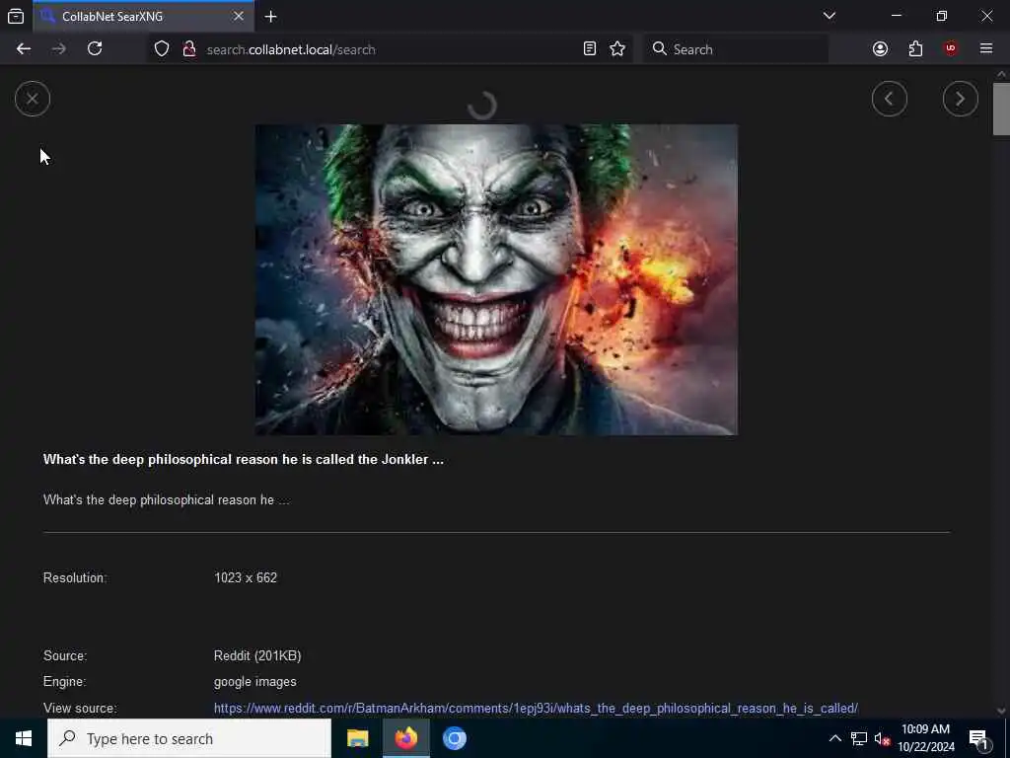Click the Windows taskbar search box
This screenshot has height=758, width=1010.
coord(189,738)
